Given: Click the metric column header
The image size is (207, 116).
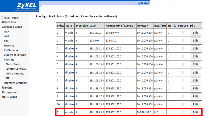Looking at the screenshot, I should click(172, 26).
